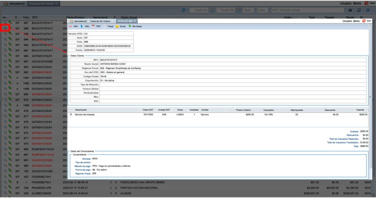Download XML using blue arrow button
The width and height of the screenshot is (376, 198).
85,26
